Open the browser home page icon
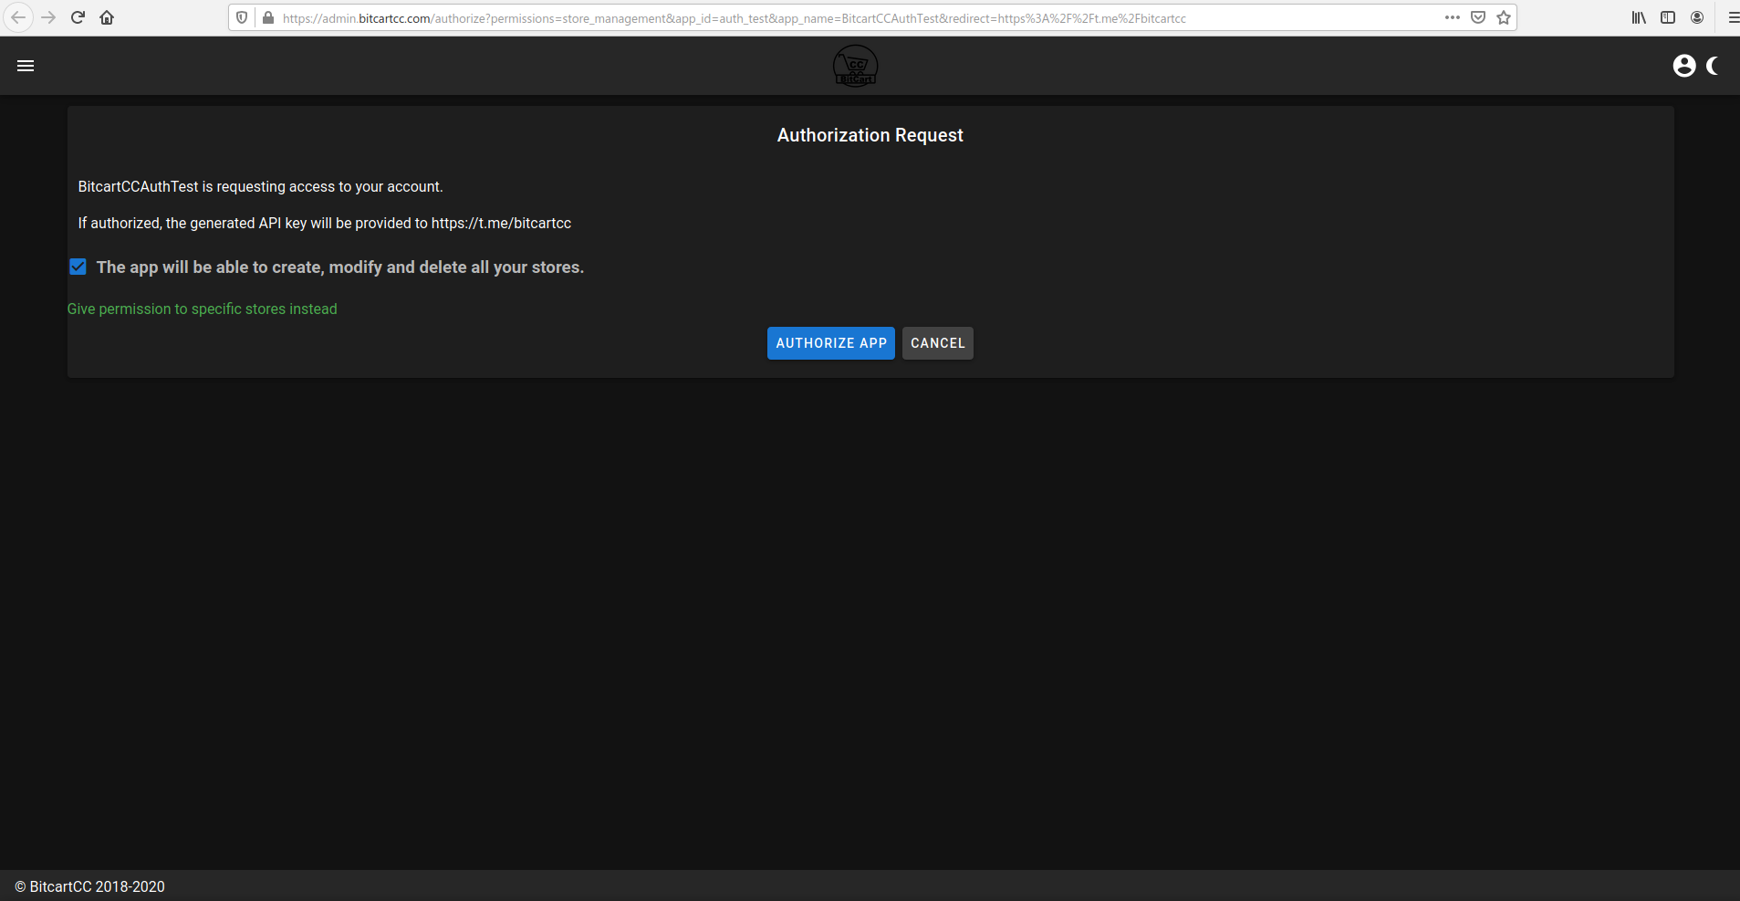The height and width of the screenshot is (901, 1740). pos(107,17)
